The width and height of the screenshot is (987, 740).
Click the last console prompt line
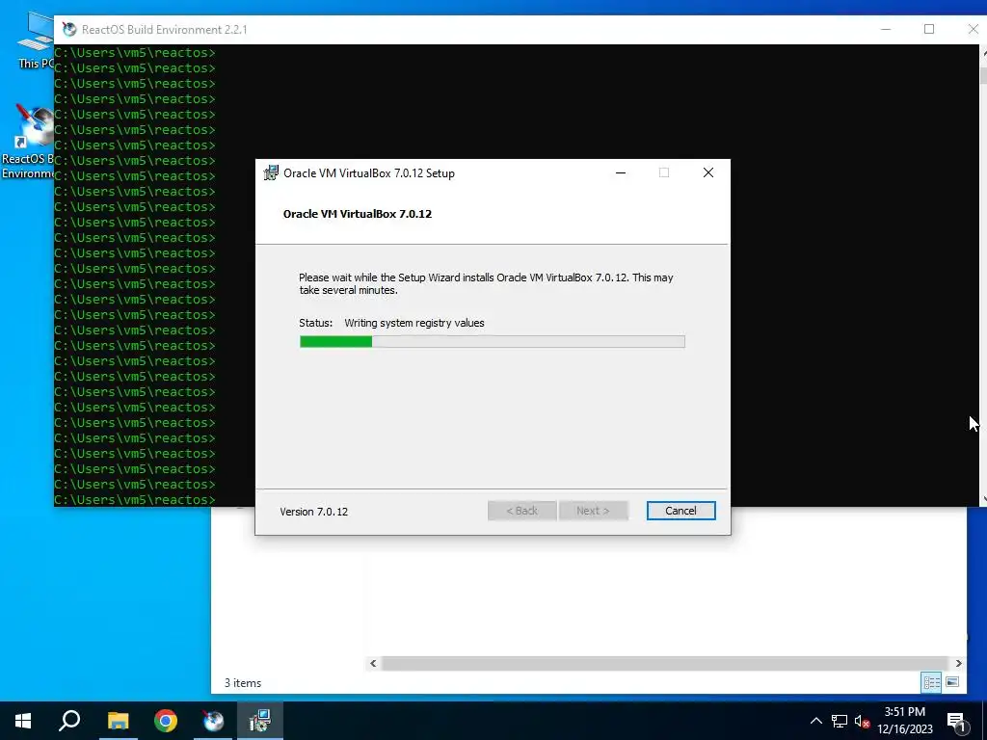pos(135,500)
